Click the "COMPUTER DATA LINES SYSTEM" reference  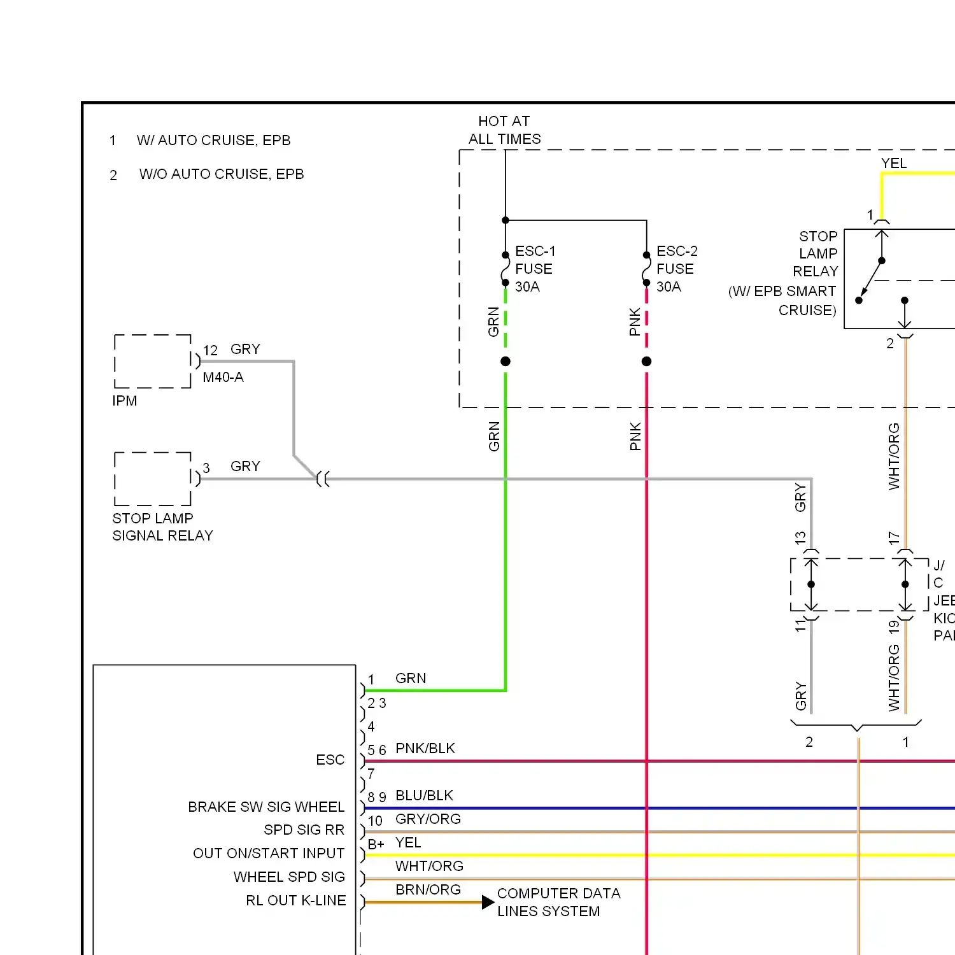[x=558, y=902]
